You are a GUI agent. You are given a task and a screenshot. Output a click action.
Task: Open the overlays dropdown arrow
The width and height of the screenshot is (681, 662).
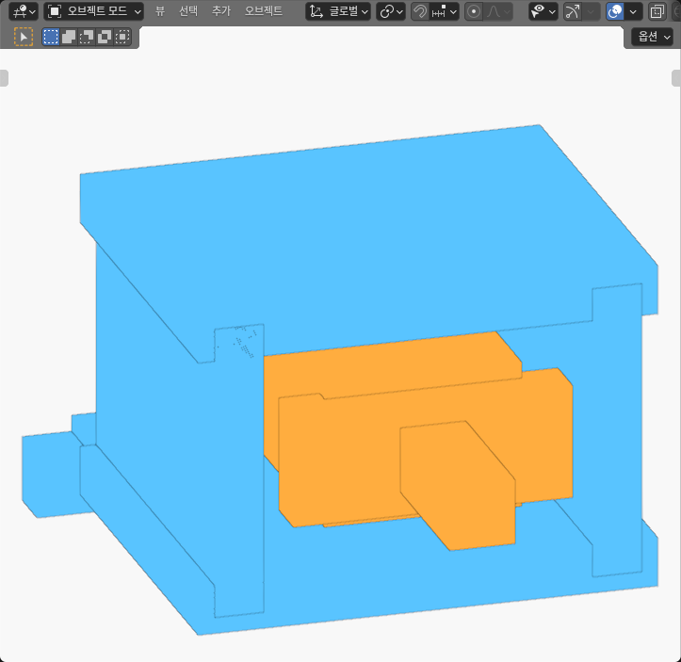pos(633,11)
